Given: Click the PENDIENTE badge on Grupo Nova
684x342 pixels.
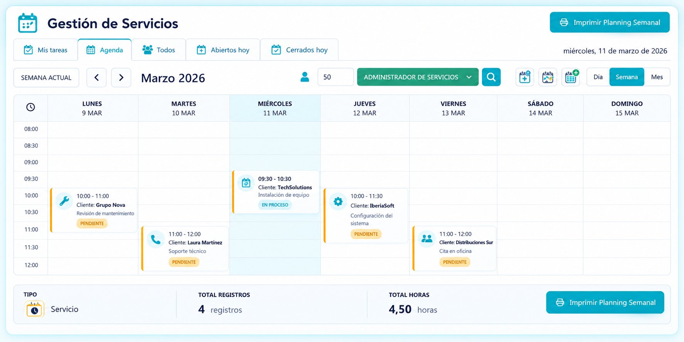Looking at the screenshot, I should pyautogui.click(x=92, y=223).
